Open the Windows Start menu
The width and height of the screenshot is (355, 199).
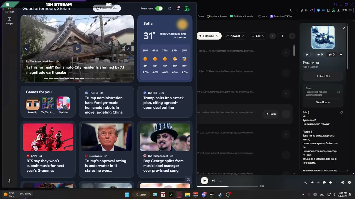point(127,195)
